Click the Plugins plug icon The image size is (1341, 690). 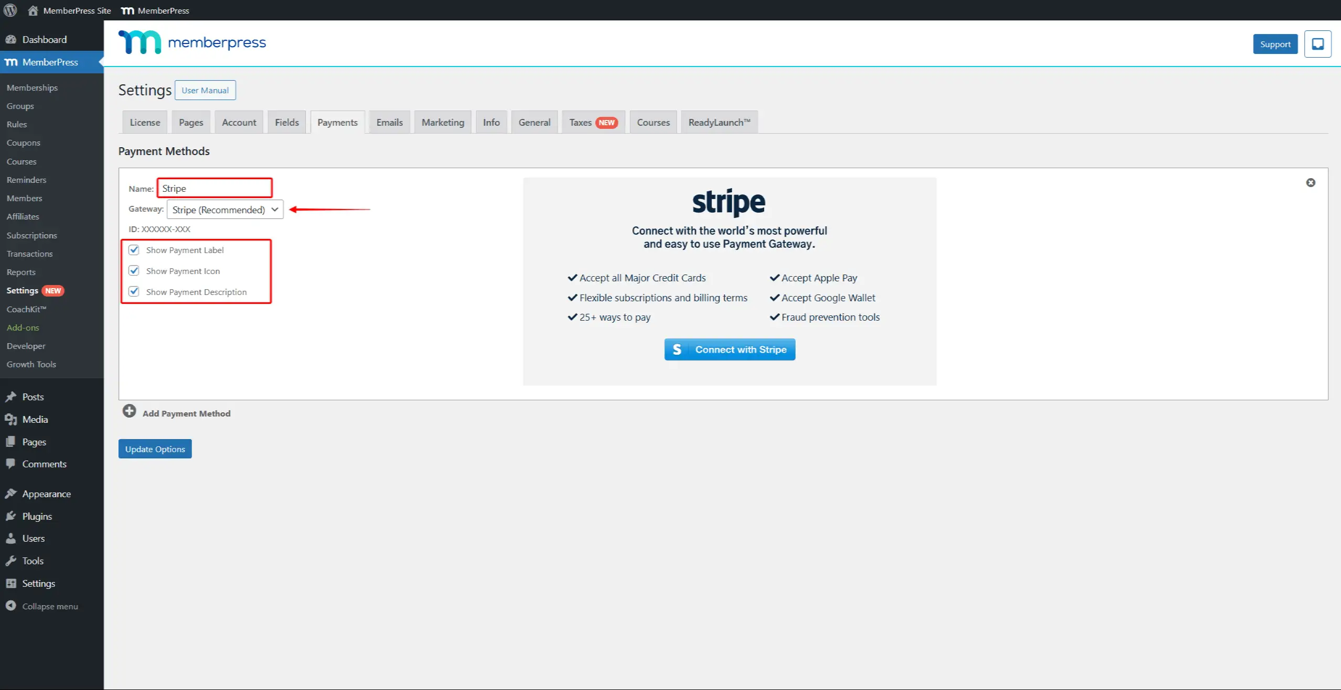(10, 516)
